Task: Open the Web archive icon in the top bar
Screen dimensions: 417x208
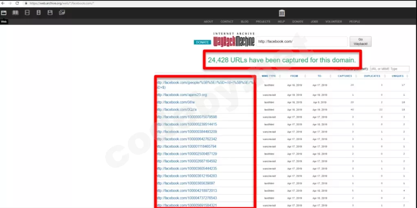Action: pyautogui.click(x=4, y=13)
